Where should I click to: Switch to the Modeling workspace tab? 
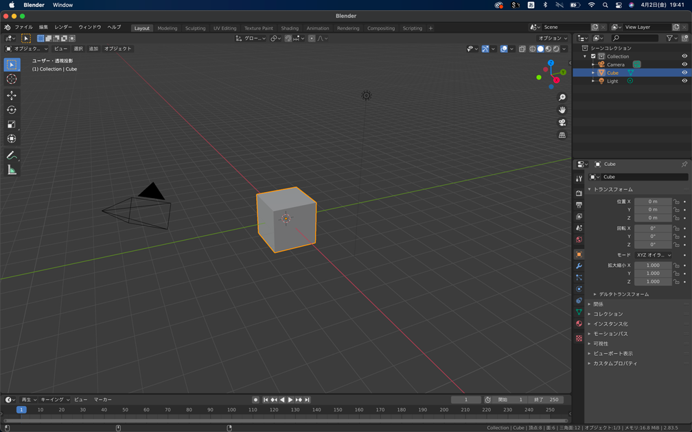click(x=168, y=28)
